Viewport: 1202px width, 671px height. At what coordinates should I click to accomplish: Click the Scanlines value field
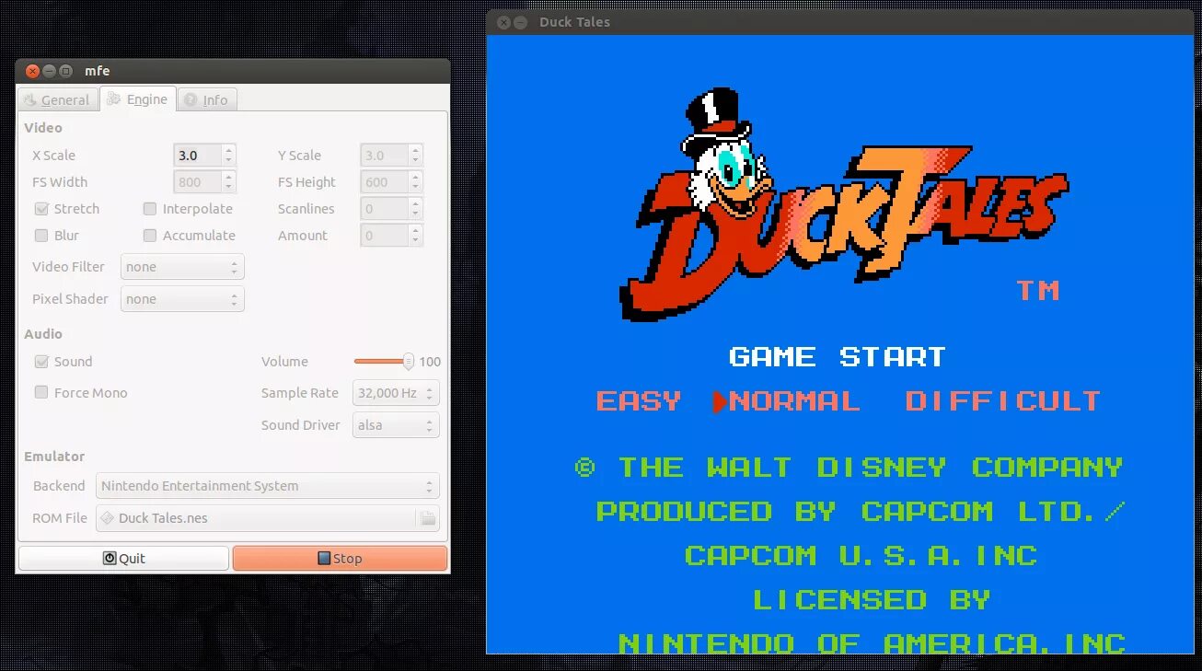[x=385, y=209]
